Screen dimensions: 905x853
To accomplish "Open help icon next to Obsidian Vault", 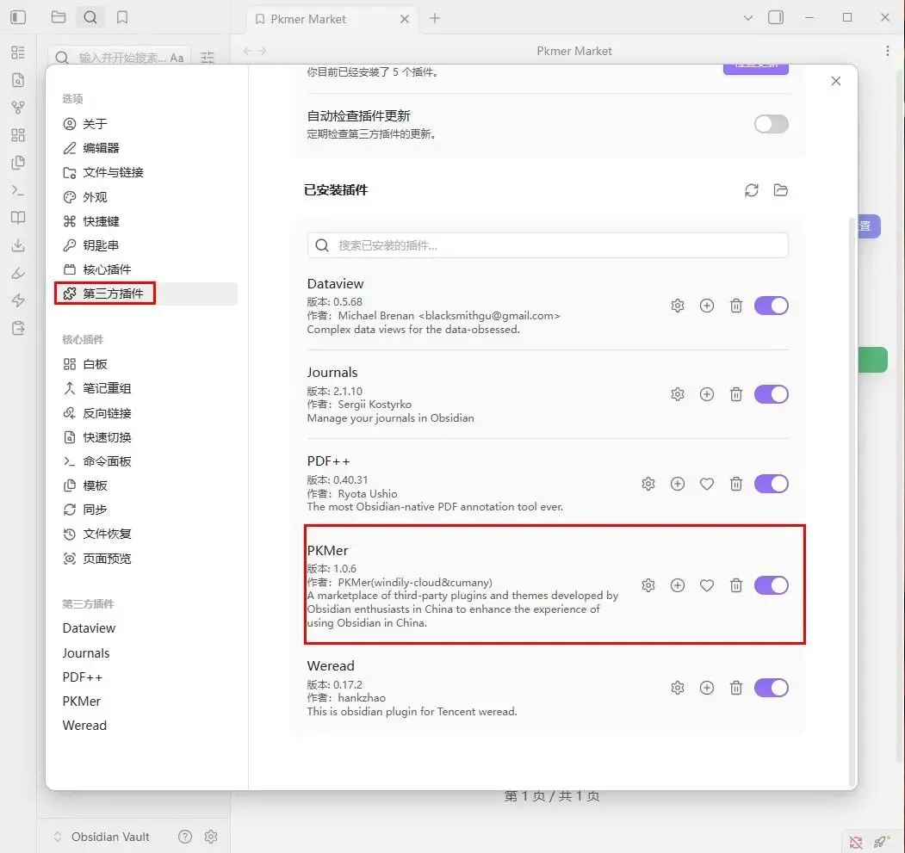I will [x=184, y=837].
